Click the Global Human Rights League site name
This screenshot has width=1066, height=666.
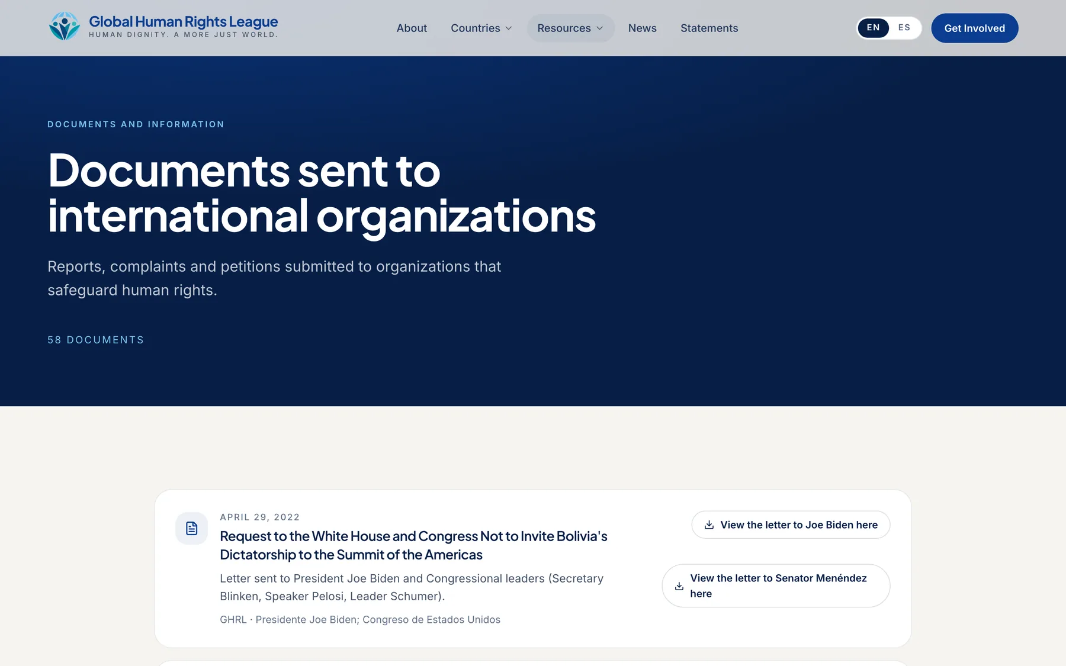point(183,21)
